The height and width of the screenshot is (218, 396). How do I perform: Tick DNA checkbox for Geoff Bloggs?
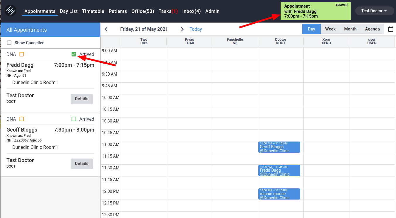point(22,119)
